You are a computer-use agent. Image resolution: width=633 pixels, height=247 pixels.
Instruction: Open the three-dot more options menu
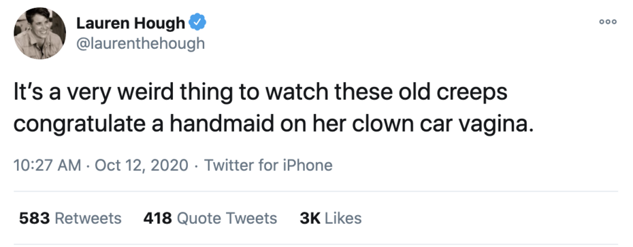(608, 22)
